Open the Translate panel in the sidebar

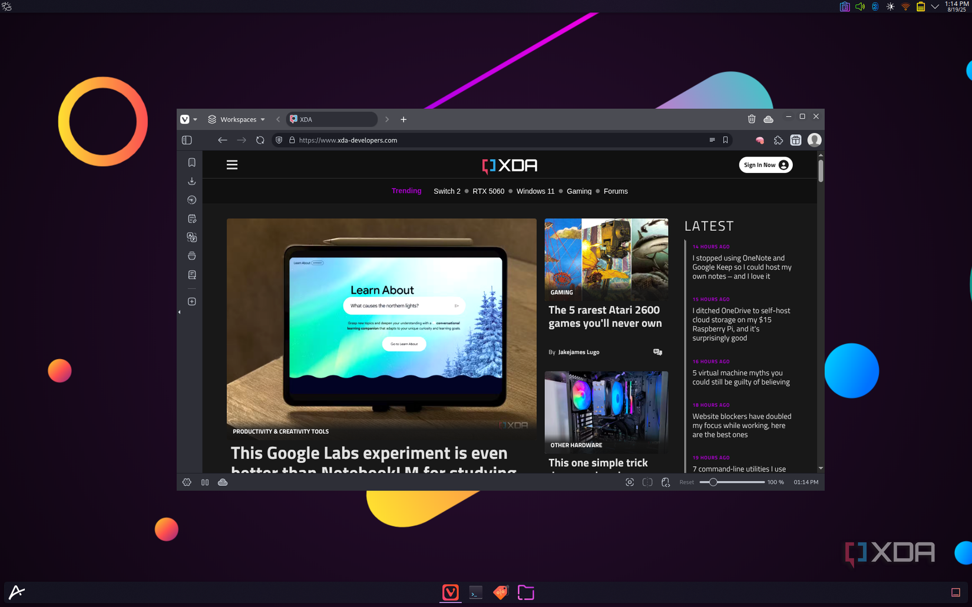click(191, 237)
